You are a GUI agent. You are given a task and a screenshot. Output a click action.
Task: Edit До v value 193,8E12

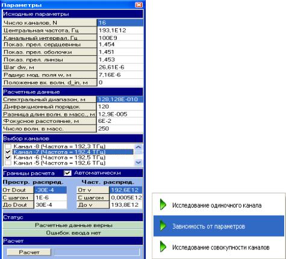(126, 205)
